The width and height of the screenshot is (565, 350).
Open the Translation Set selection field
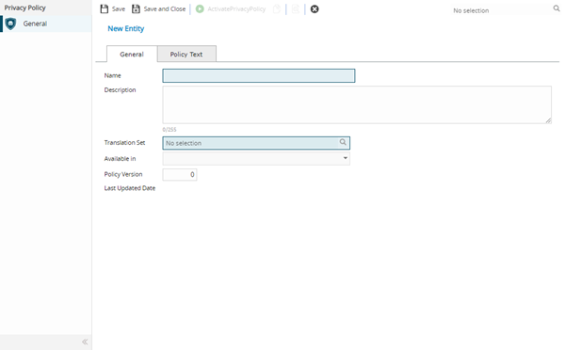(x=256, y=143)
